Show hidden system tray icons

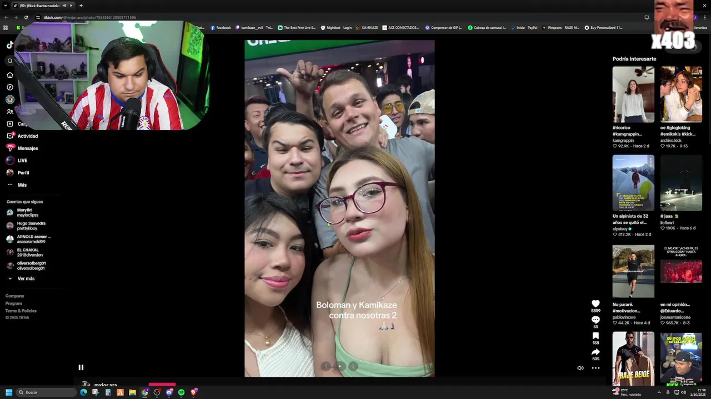[659, 392]
